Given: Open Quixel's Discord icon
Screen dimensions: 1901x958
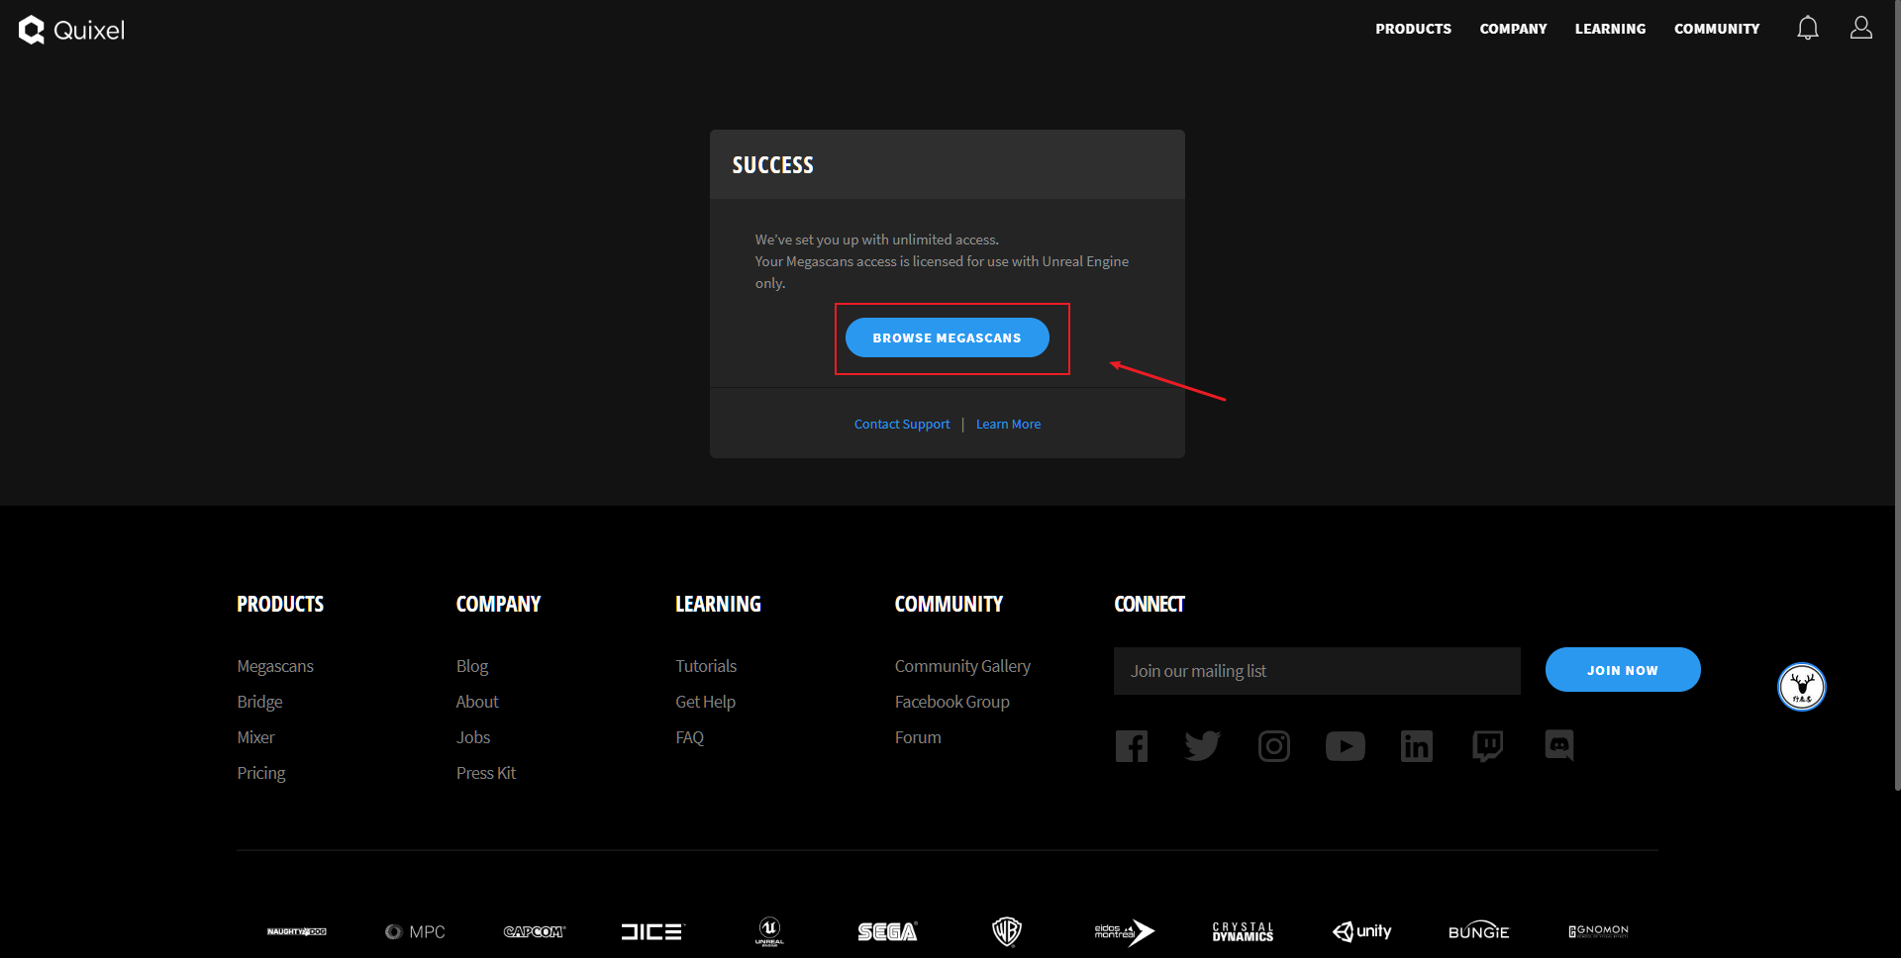Looking at the screenshot, I should (1559, 745).
